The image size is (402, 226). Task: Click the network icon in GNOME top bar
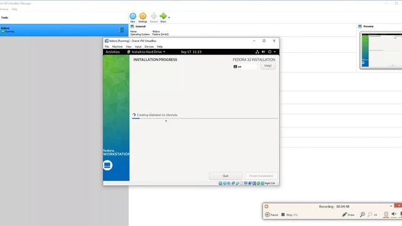click(x=257, y=51)
